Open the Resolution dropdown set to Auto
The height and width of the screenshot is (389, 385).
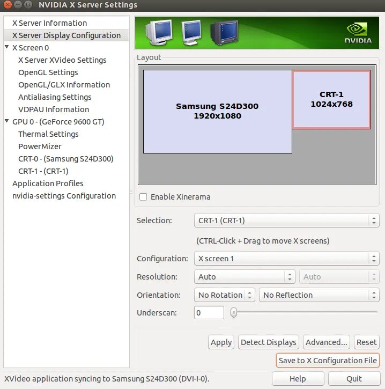click(245, 277)
